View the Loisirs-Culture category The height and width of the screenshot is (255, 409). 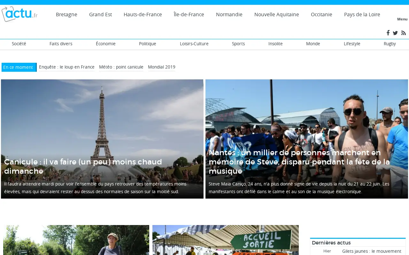pos(194,44)
